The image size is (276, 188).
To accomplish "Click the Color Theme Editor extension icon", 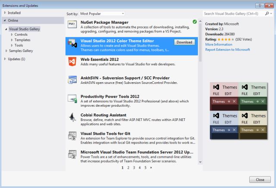I will tap(72, 43).
